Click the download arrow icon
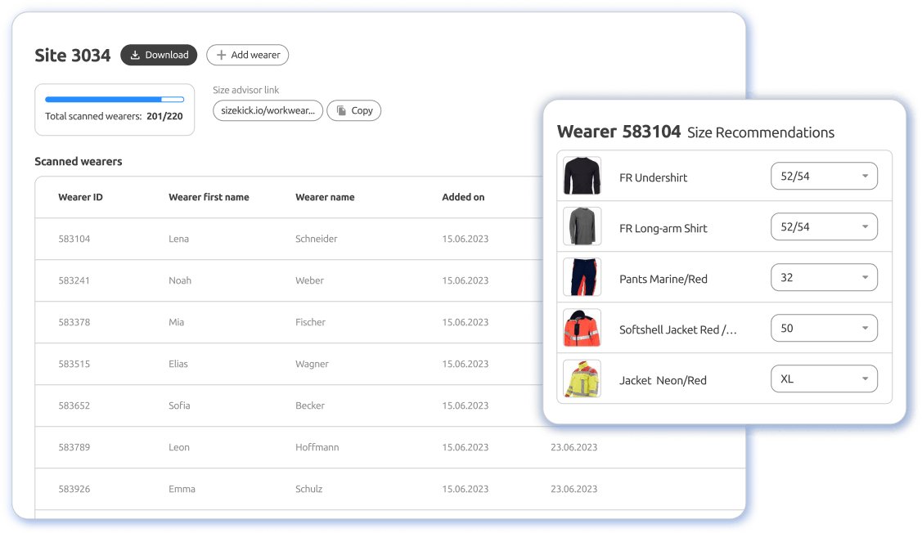Viewport: 922px width, 533px height. [135, 55]
